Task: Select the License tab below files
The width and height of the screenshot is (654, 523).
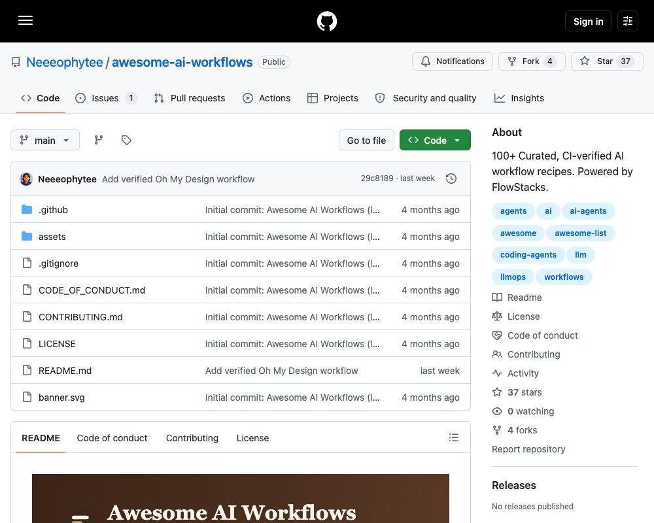Action: [x=252, y=438]
